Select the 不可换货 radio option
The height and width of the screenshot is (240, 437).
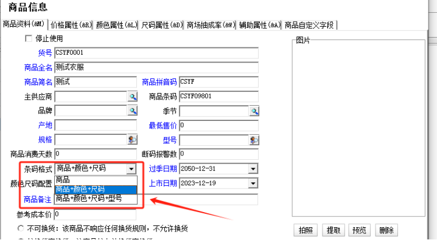(x=21, y=228)
